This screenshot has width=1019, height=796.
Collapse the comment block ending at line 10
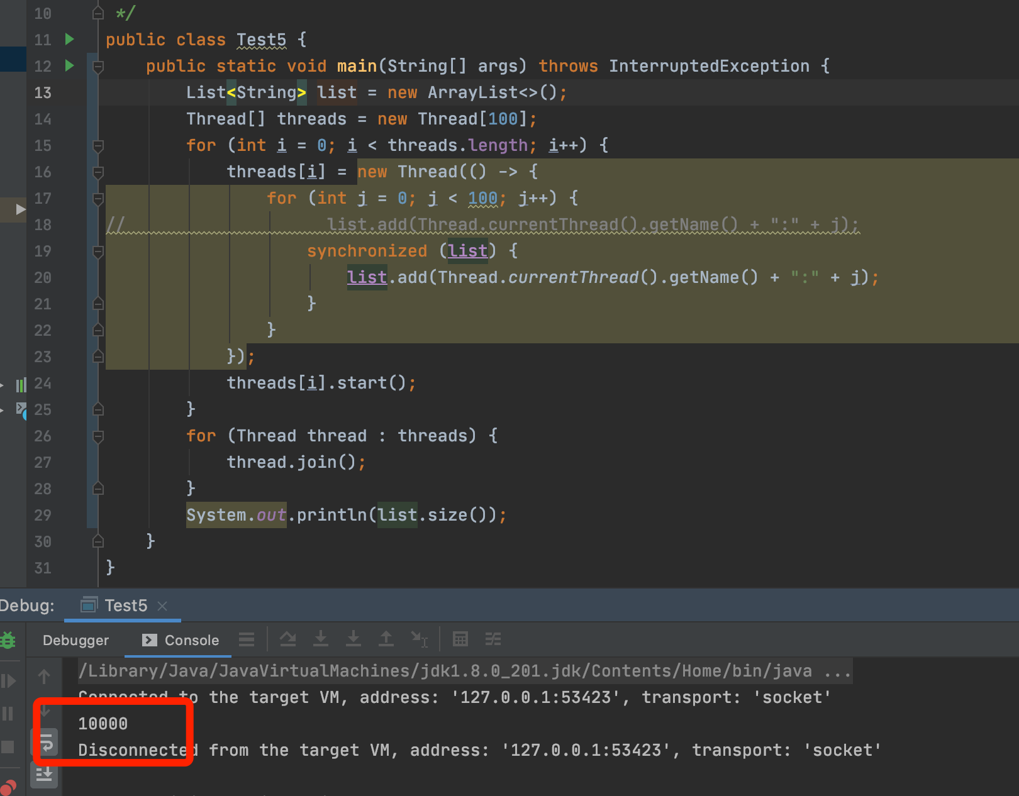coord(98,13)
